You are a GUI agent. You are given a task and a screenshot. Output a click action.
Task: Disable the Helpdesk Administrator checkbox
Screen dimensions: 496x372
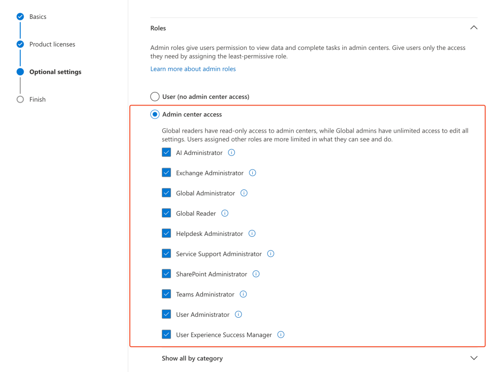(x=167, y=233)
